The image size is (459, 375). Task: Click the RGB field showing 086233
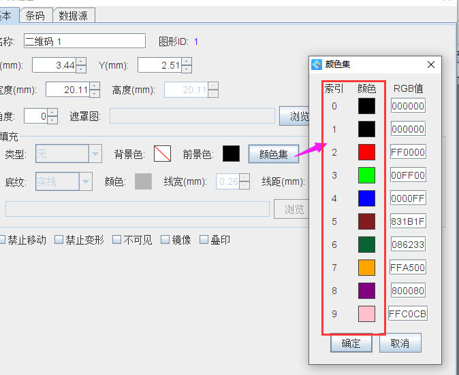tap(408, 244)
